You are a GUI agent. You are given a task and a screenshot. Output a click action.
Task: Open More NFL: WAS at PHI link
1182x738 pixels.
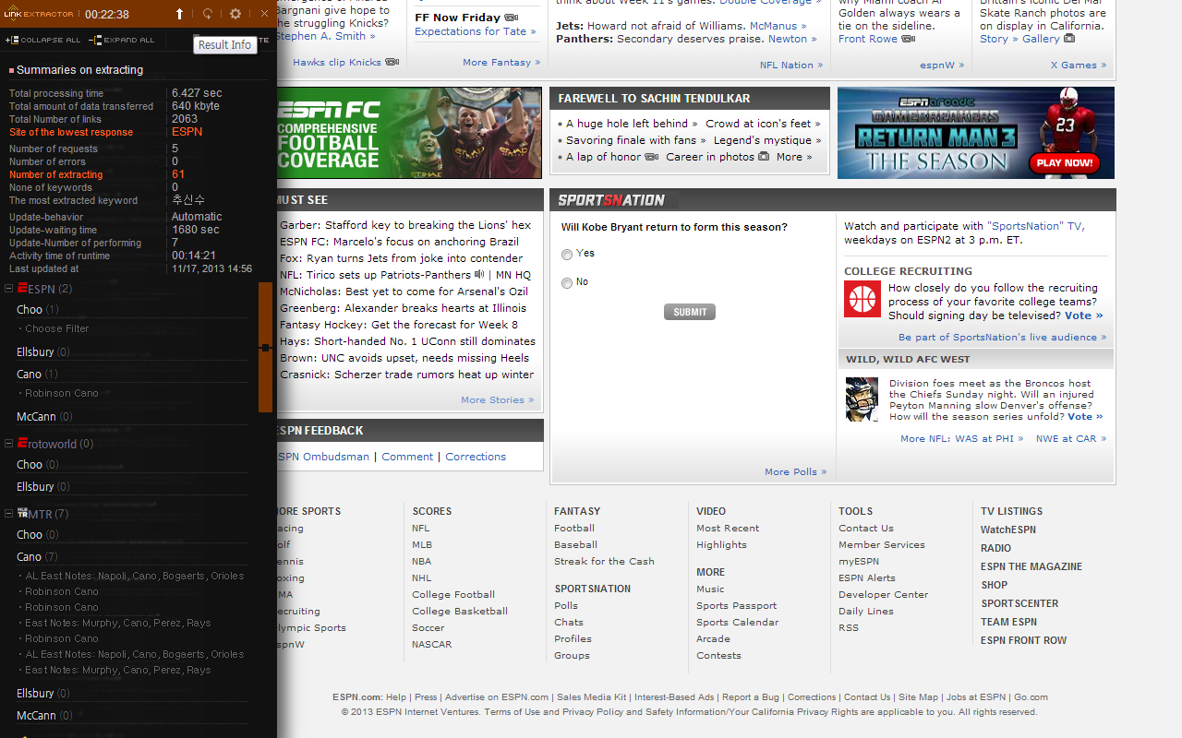tap(961, 439)
